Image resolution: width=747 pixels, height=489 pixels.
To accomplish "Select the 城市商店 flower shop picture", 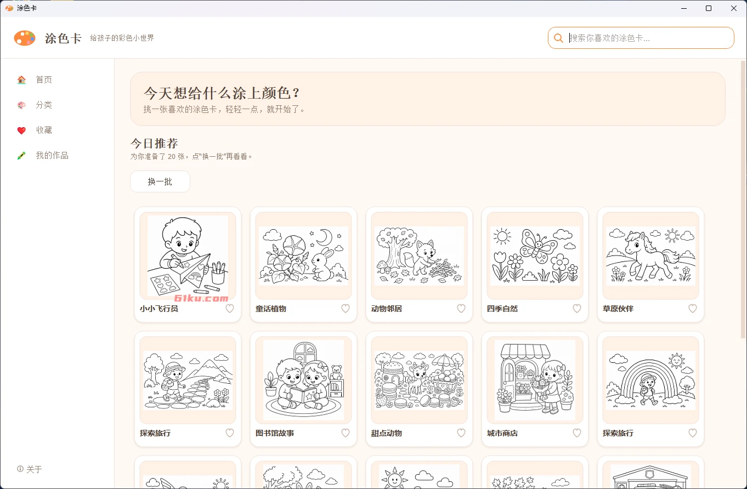I will 535,380.
